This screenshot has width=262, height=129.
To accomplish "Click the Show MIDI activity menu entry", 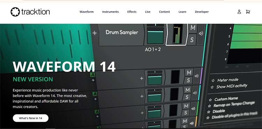I will [x=232, y=86].
